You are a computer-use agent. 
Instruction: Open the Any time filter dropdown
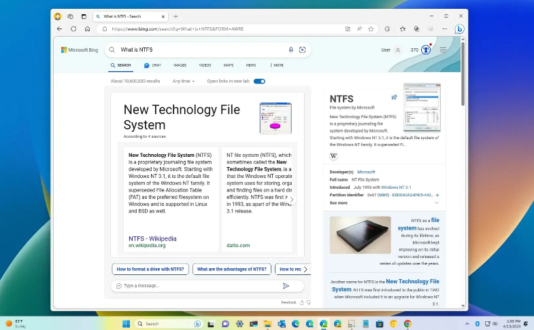coord(183,81)
